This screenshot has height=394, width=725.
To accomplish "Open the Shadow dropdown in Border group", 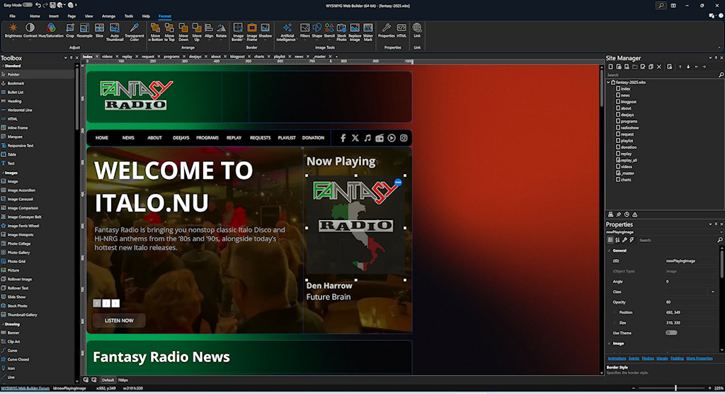I will point(265,30).
